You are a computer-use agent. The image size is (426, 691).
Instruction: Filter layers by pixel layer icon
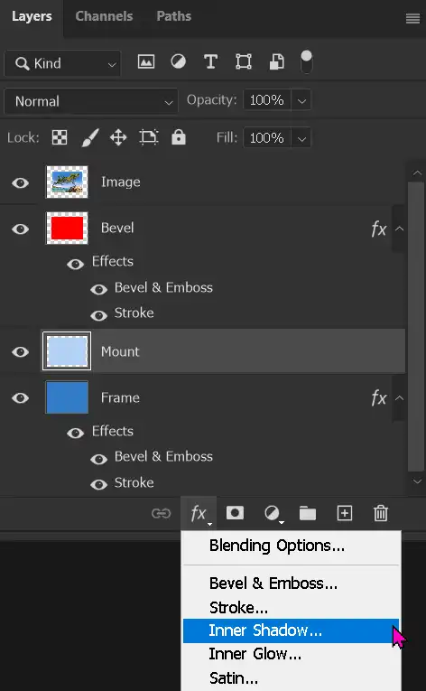(146, 61)
